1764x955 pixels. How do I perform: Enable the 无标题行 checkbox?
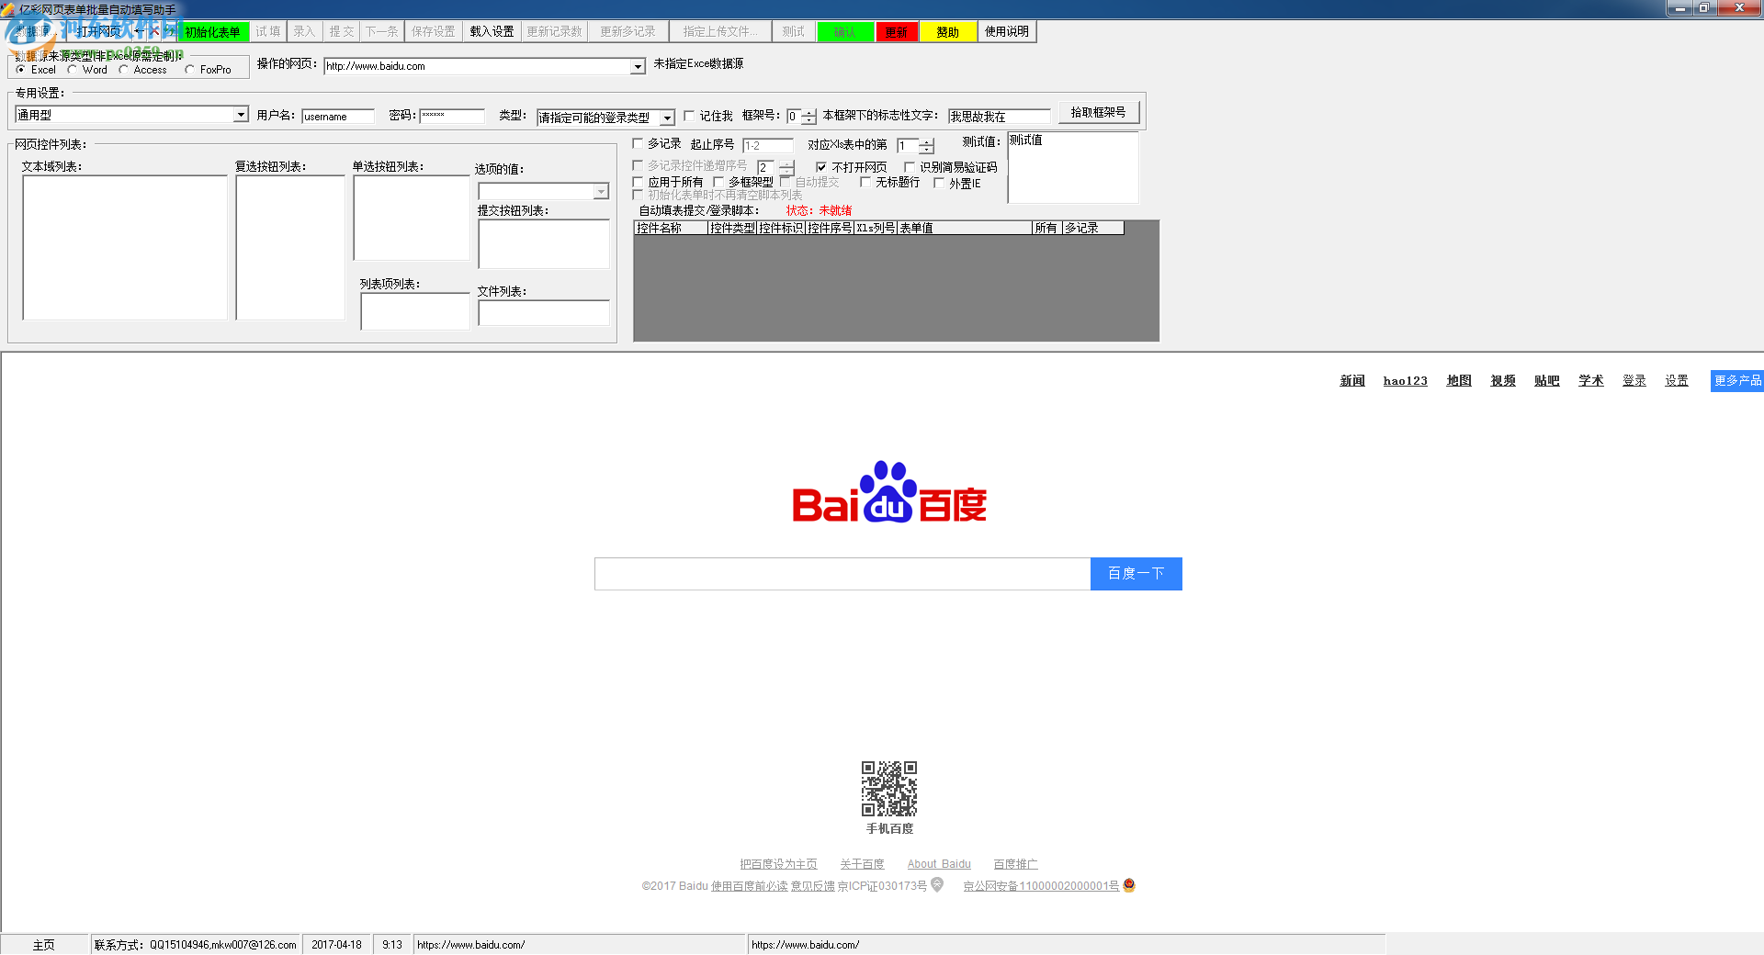865,182
